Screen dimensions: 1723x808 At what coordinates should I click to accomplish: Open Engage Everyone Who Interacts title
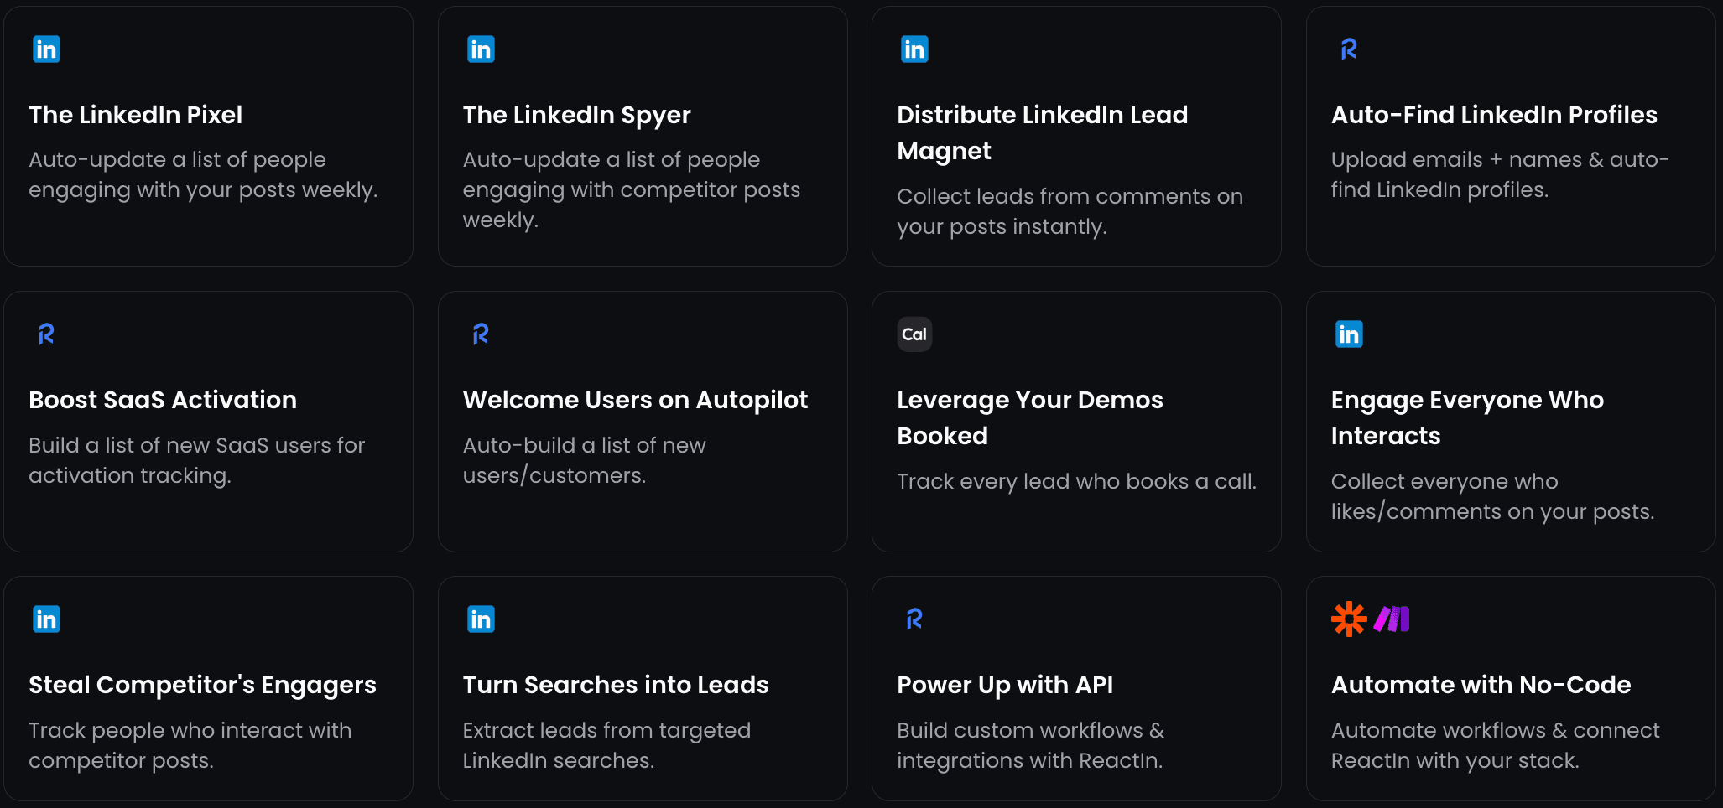point(1467,417)
